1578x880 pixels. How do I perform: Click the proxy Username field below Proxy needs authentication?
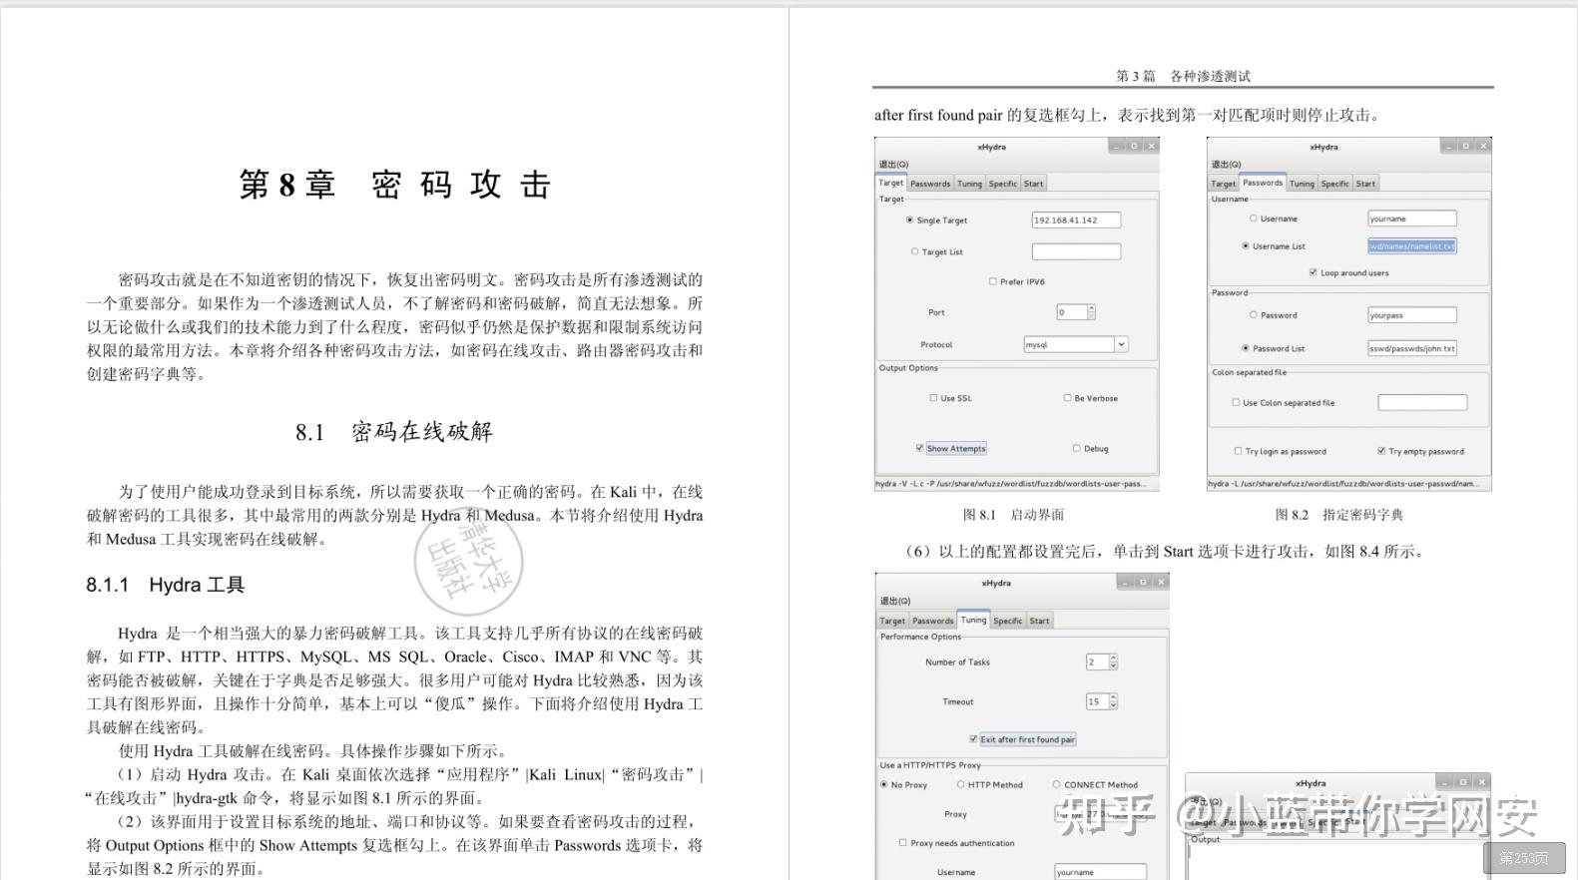(1100, 872)
